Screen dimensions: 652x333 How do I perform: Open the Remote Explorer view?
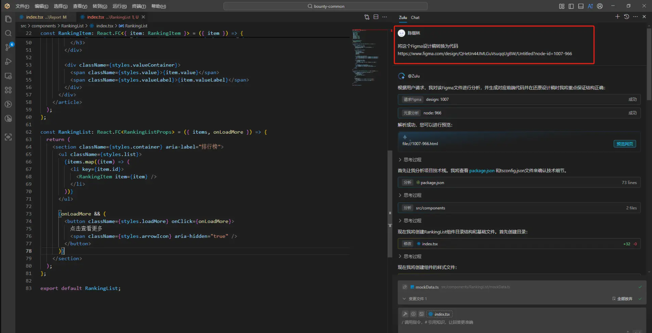tap(8, 76)
